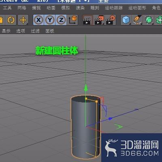Open the 雕刻 menu
This screenshot has height=162, width=162.
click(x=95, y=8)
